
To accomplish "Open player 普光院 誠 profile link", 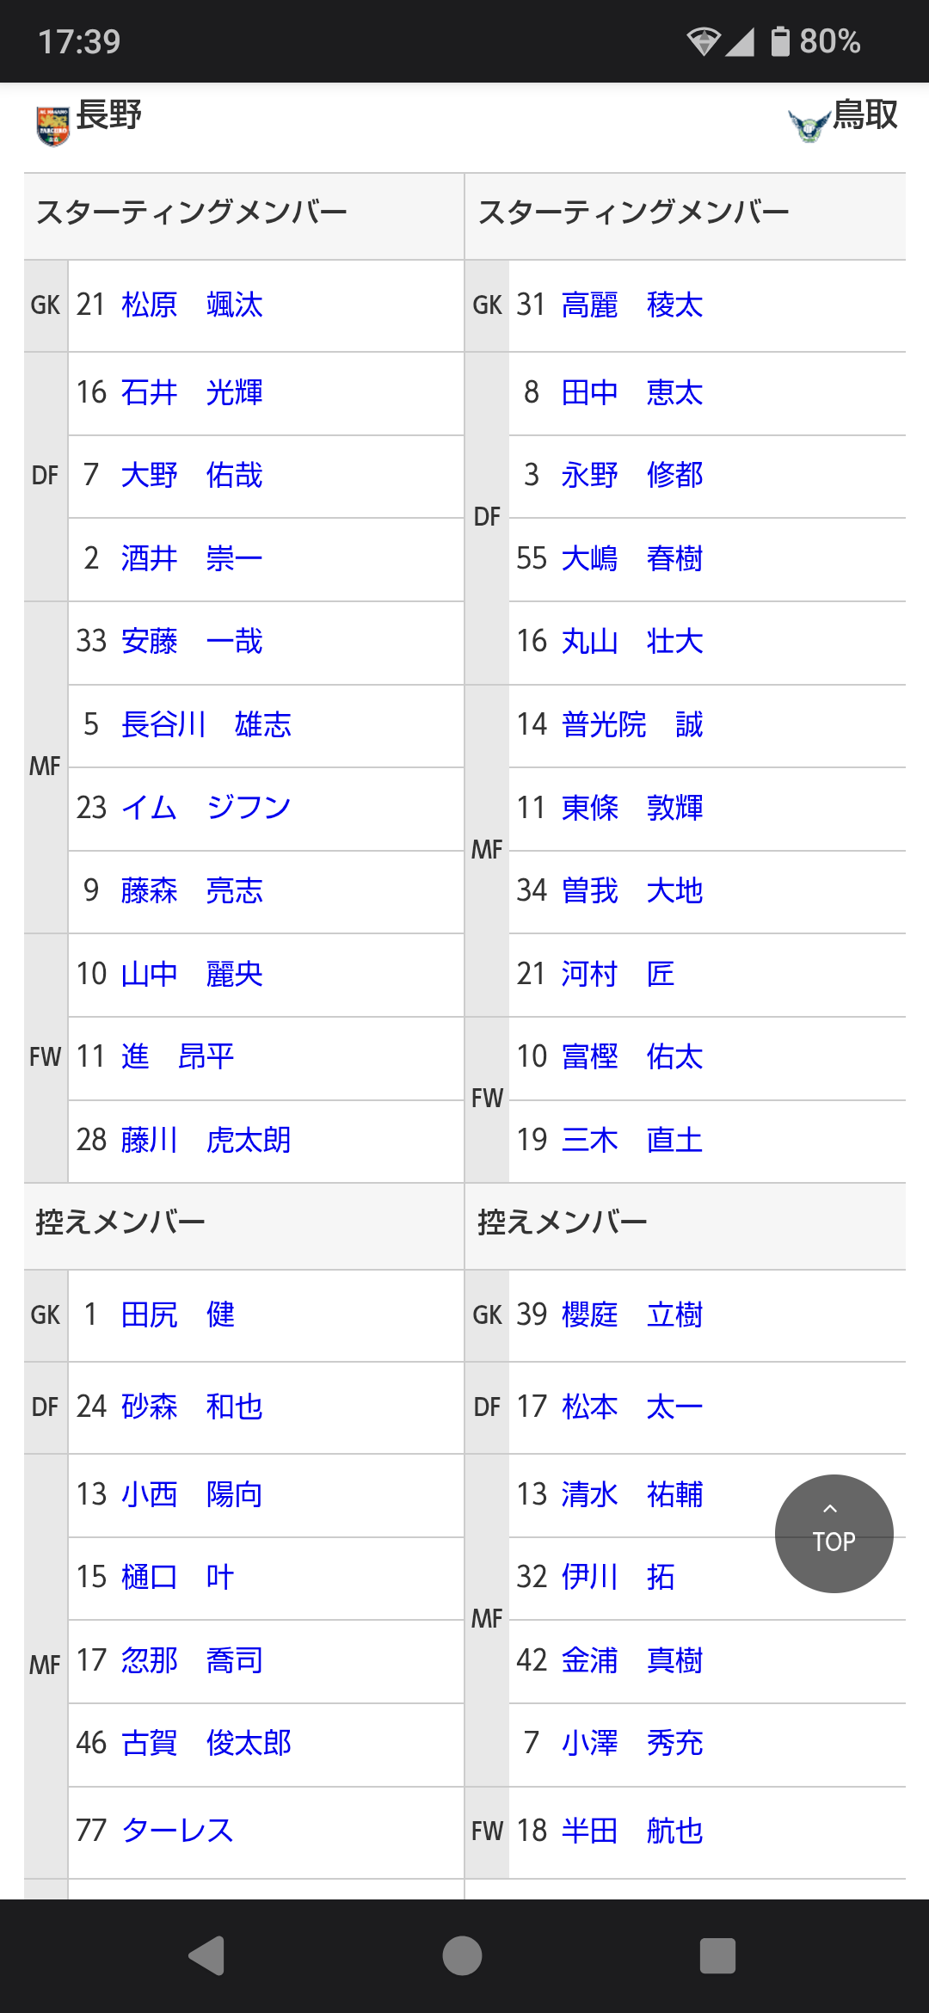I will point(632,725).
